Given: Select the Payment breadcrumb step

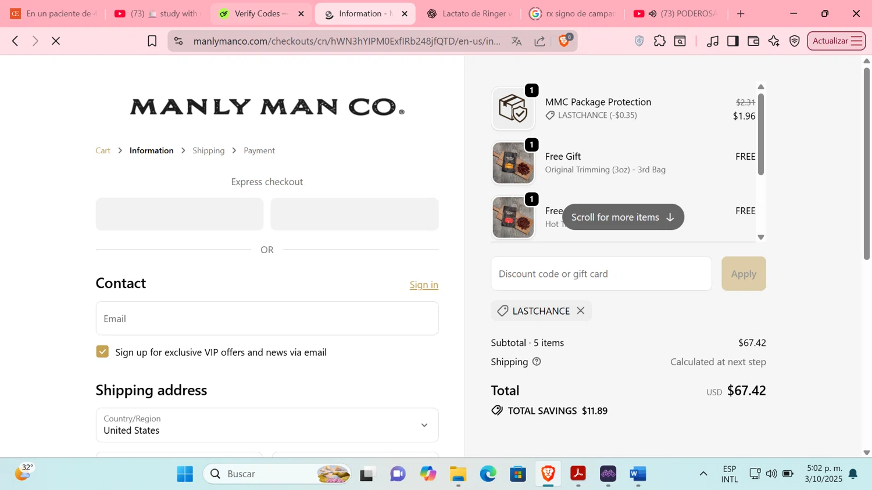Looking at the screenshot, I should (259, 150).
